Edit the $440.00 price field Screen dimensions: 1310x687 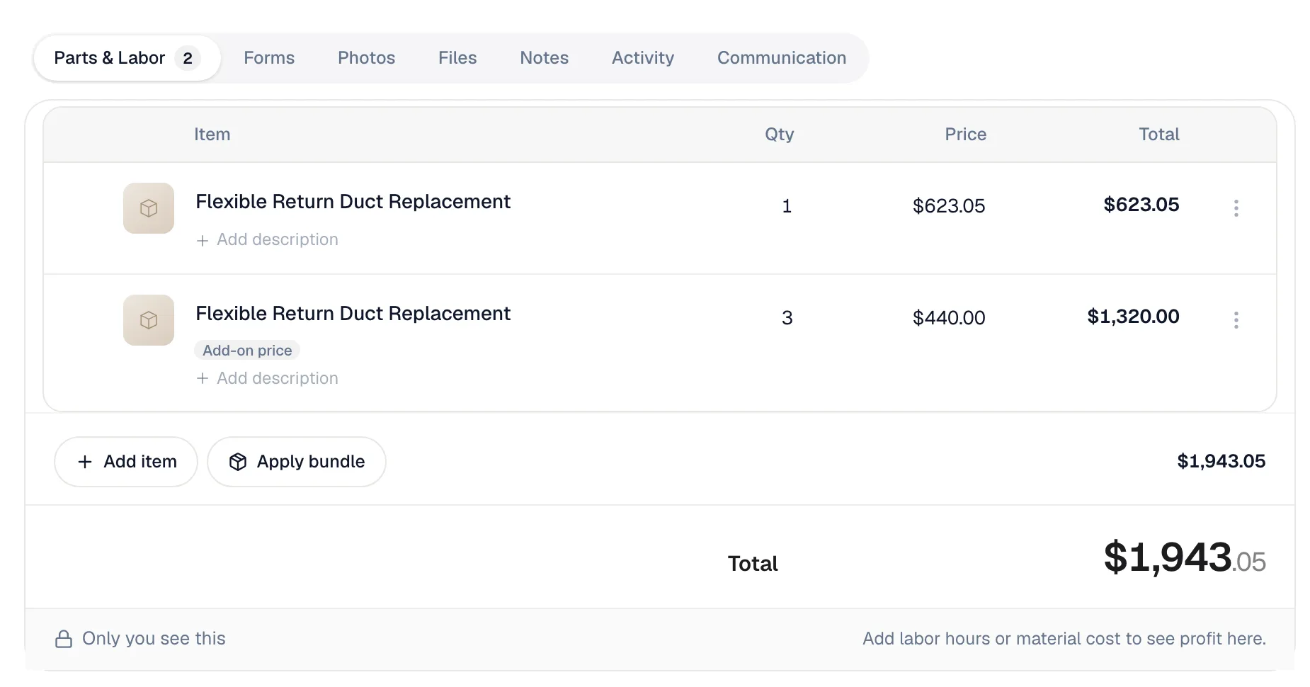[x=949, y=318]
